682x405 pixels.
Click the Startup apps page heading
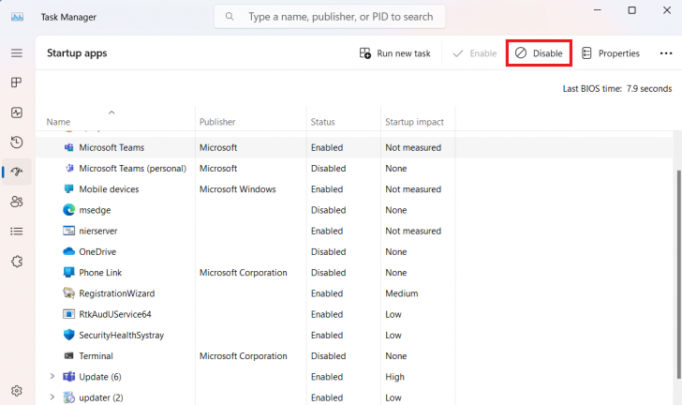[77, 53]
